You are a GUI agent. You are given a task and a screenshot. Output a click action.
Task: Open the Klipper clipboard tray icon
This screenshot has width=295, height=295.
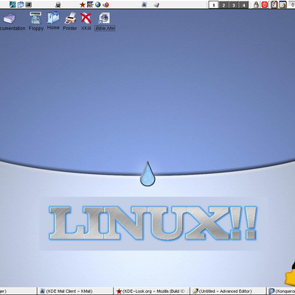pyautogui.click(x=274, y=4)
